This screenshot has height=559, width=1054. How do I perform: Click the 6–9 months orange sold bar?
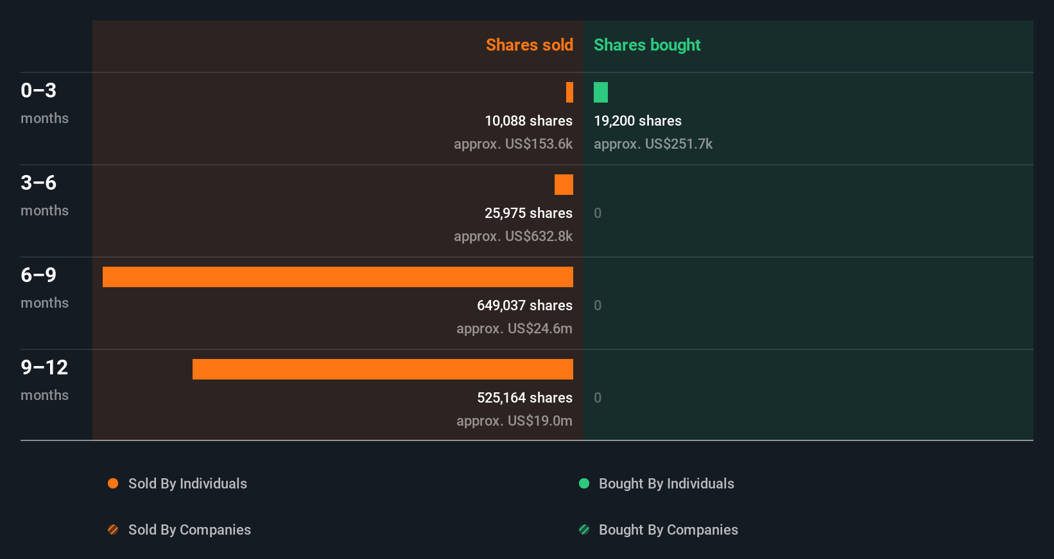pos(338,277)
